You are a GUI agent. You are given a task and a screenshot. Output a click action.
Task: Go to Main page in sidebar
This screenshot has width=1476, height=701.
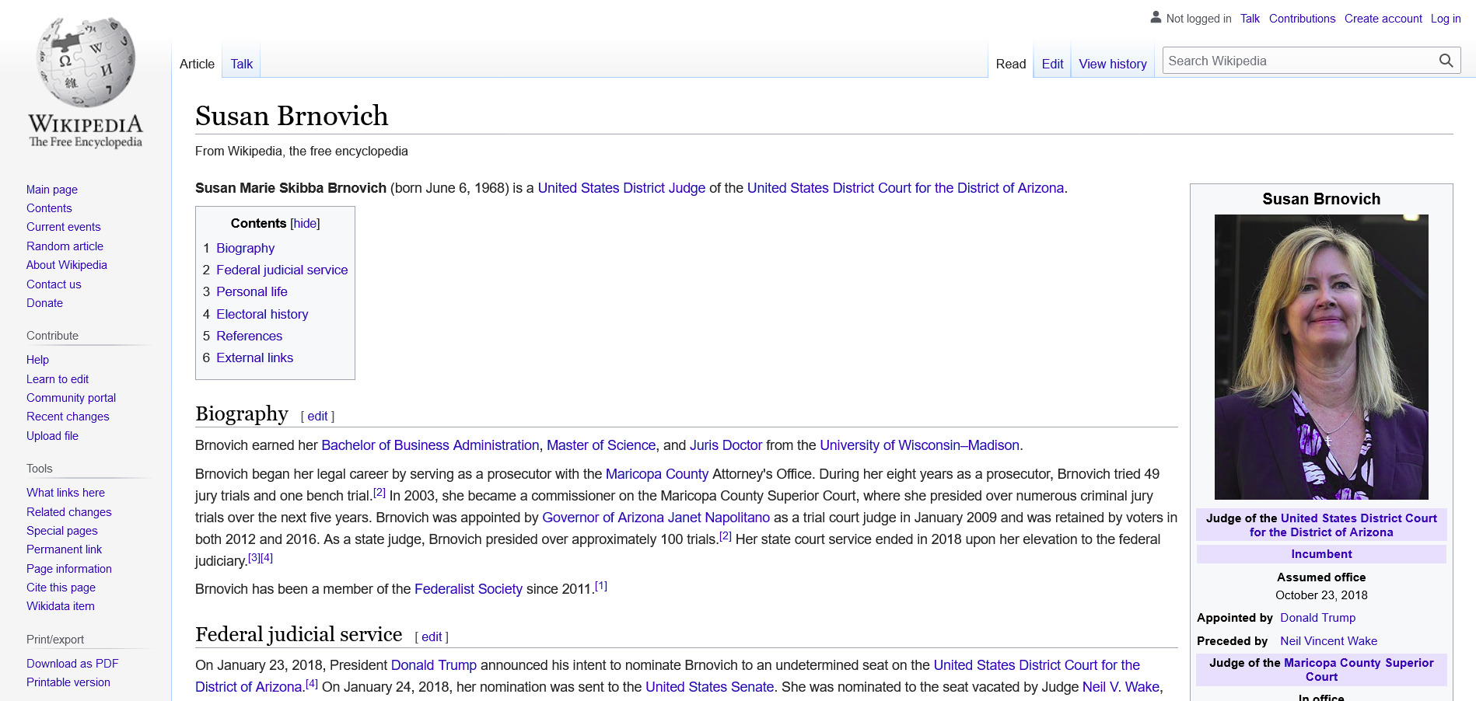(52, 190)
